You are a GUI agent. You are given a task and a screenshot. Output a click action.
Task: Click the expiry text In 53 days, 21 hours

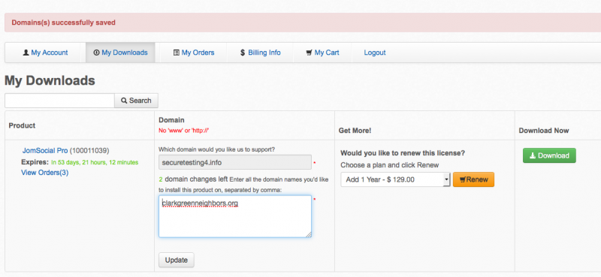coord(95,162)
